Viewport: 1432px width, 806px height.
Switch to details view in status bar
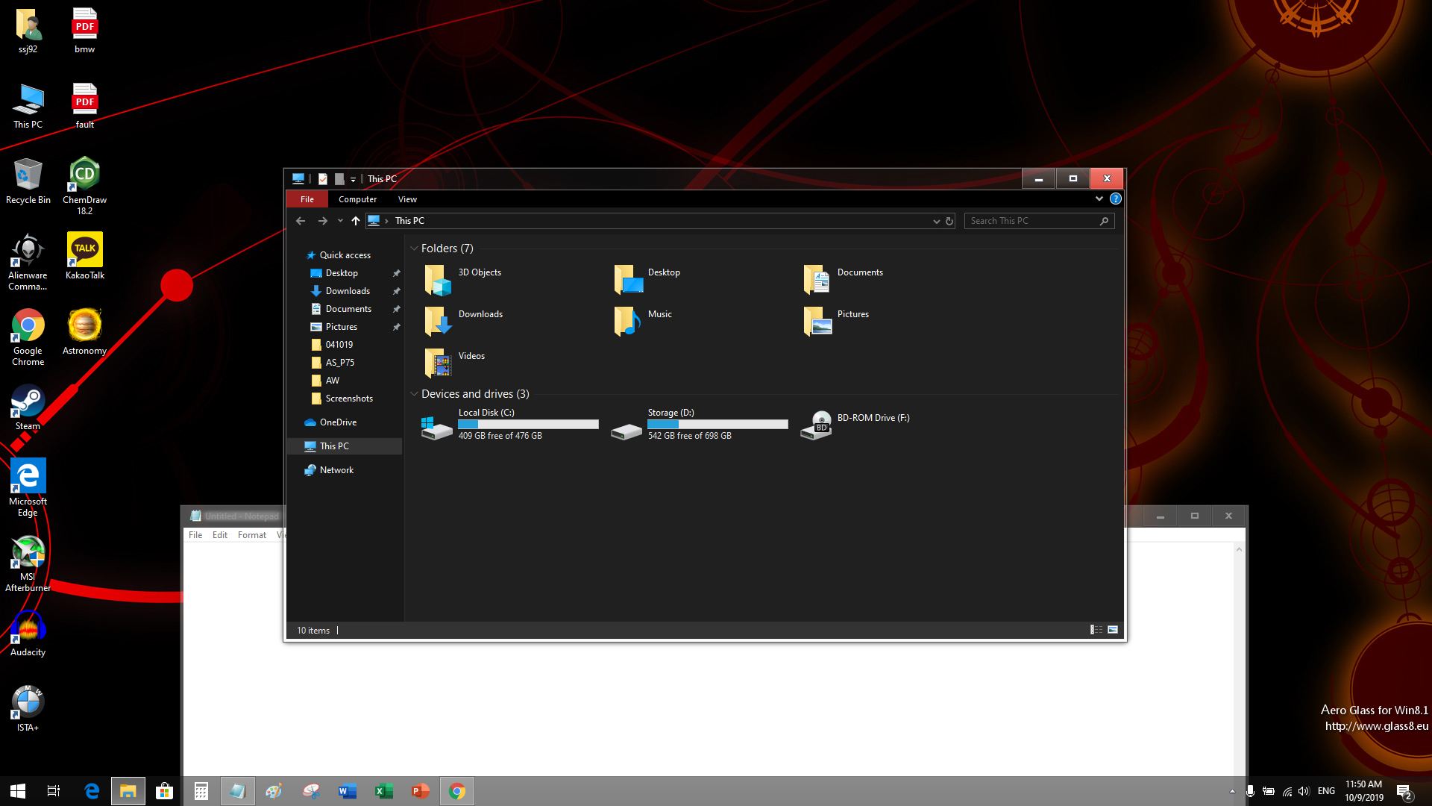click(1096, 630)
